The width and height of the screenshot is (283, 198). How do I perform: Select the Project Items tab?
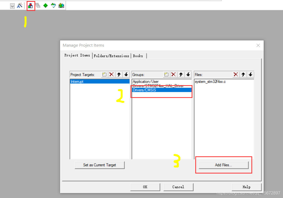[77, 55]
